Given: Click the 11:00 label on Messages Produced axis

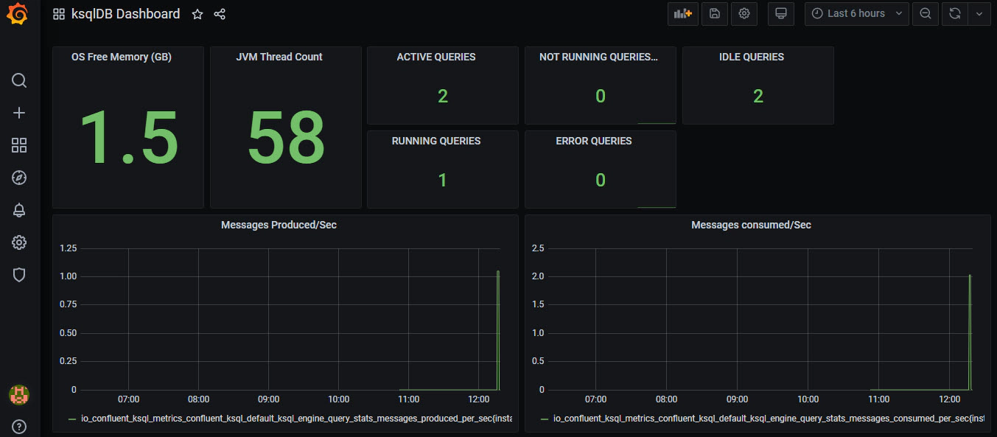Looking at the screenshot, I should pyautogui.click(x=408, y=399).
